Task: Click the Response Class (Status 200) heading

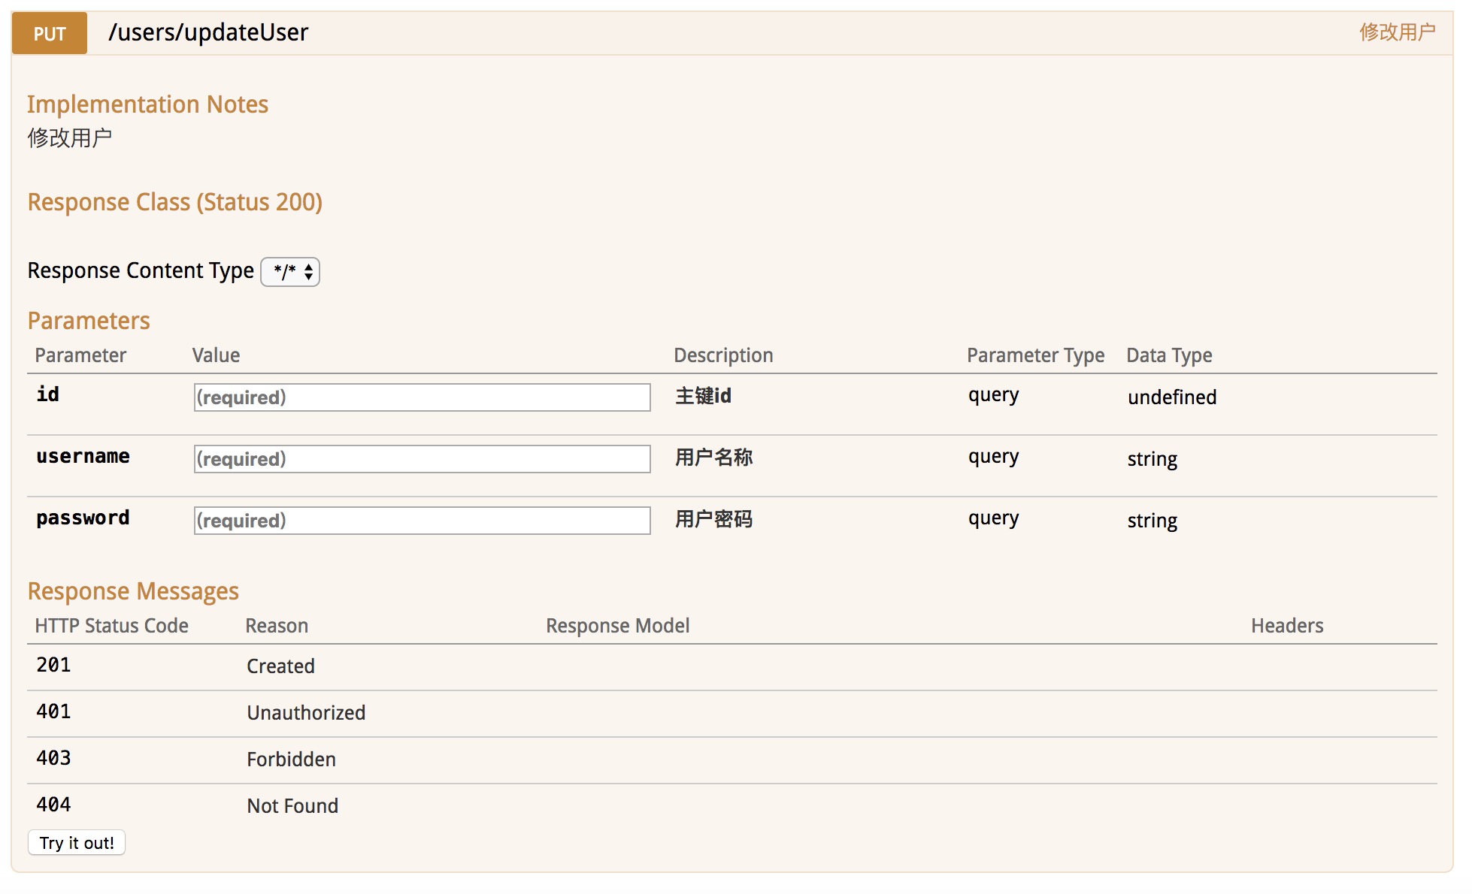Action: (175, 202)
